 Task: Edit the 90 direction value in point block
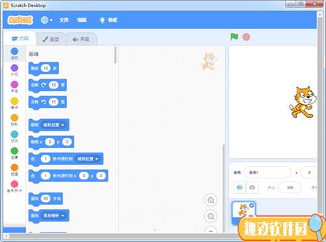coord(46,198)
